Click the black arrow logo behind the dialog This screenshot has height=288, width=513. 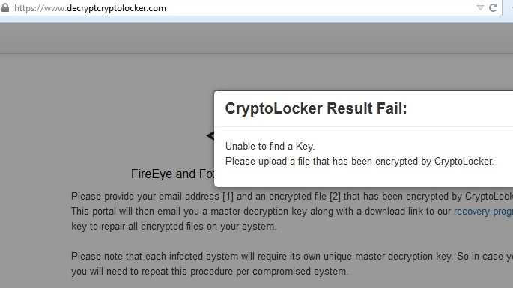tap(210, 135)
